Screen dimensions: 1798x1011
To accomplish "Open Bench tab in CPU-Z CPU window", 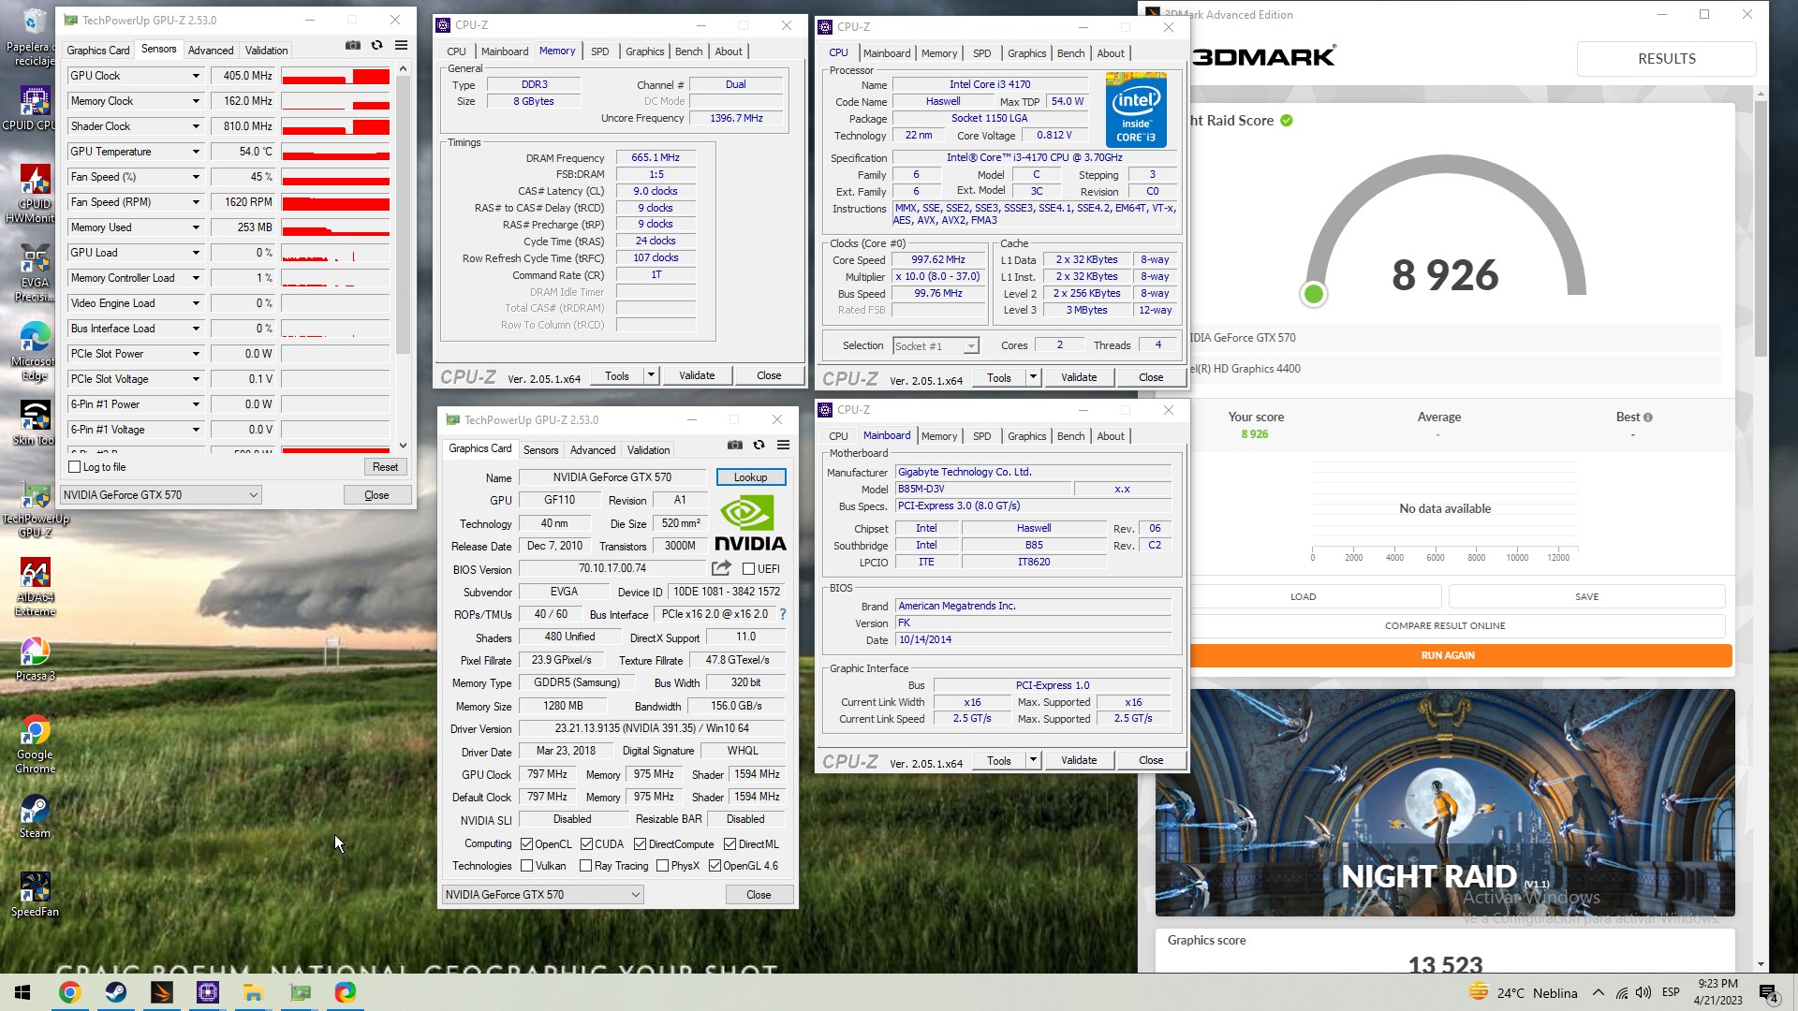I will (1070, 53).
